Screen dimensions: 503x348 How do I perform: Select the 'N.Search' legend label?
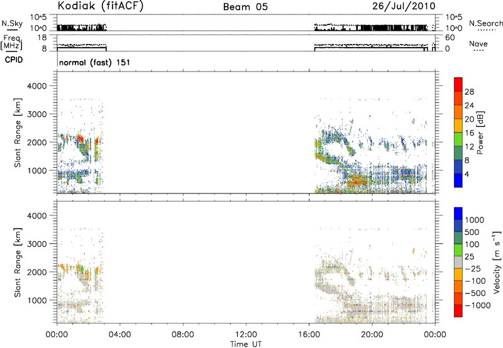click(x=485, y=23)
